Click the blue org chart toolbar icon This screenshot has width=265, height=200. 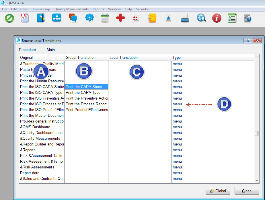(57, 18)
